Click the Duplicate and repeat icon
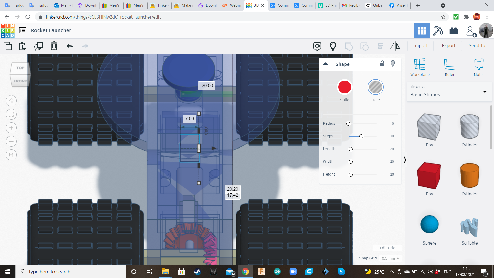 pos(39,46)
